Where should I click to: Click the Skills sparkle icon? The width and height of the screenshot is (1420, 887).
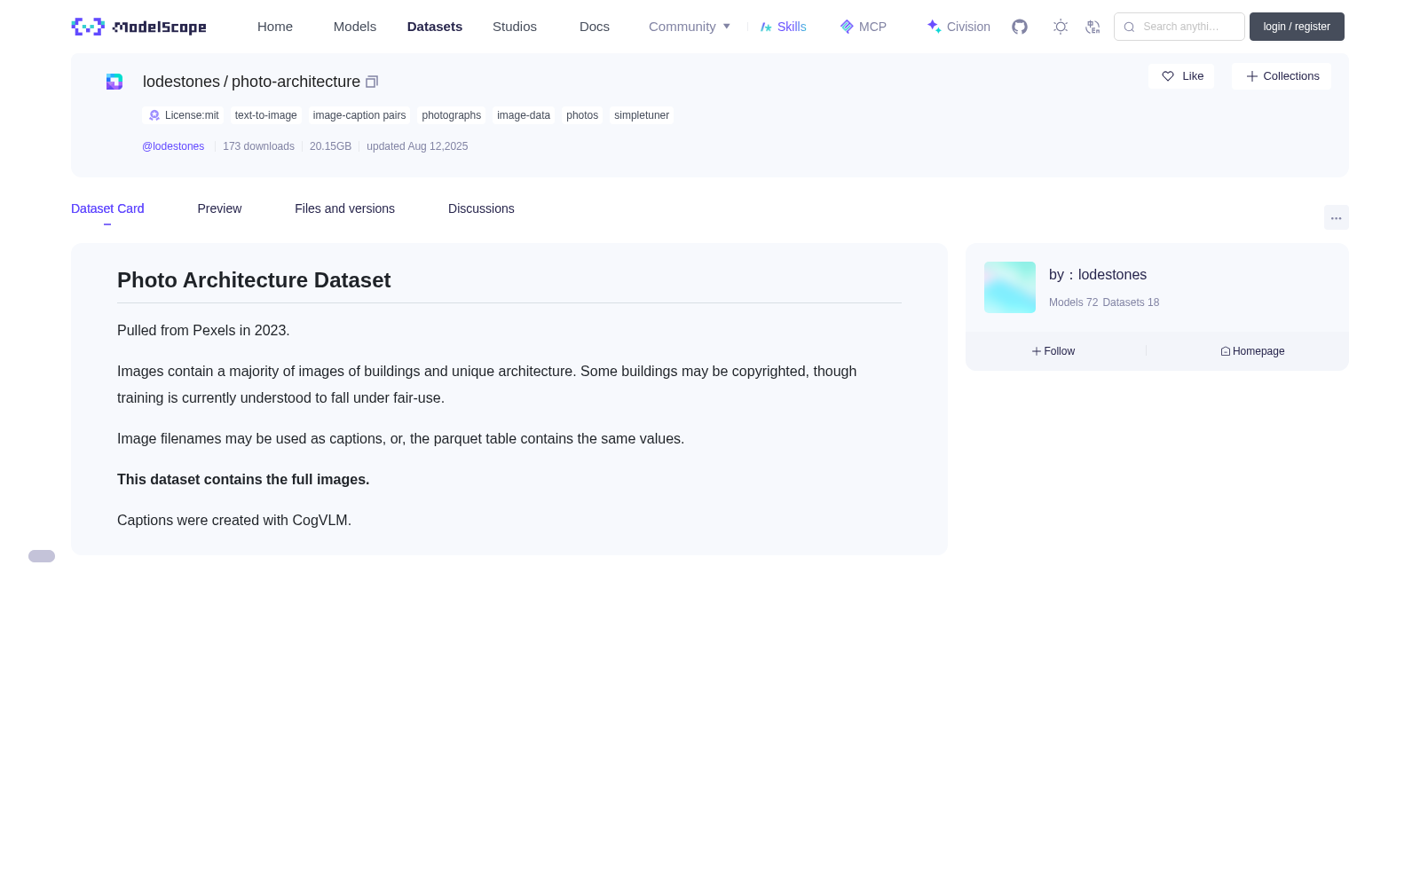coord(766,27)
